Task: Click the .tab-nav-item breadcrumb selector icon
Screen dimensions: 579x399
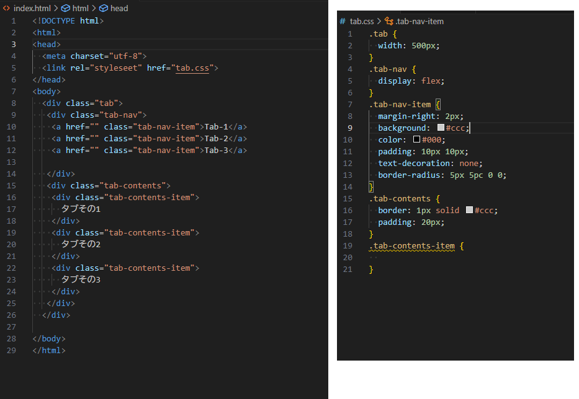Action: 389,22
